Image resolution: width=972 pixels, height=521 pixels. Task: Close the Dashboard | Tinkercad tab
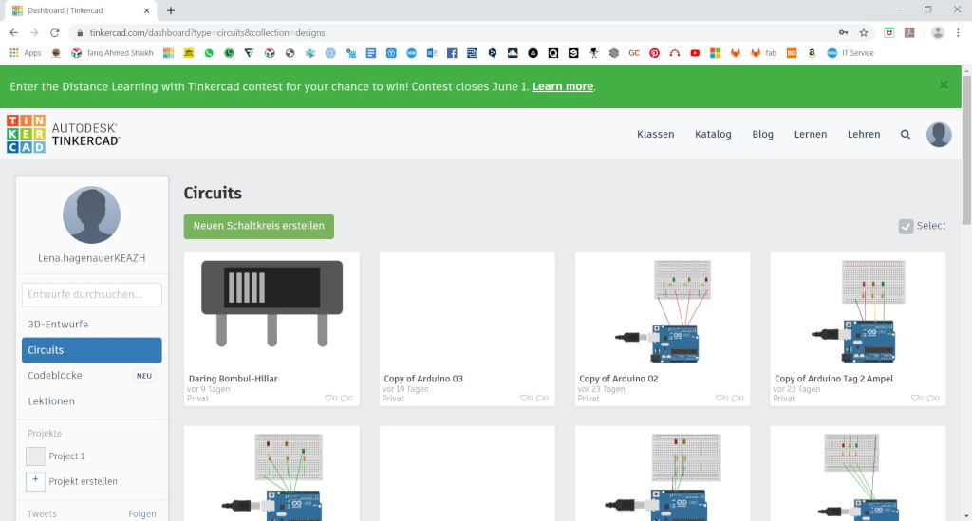pyautogui.click(x=147, y=10)
